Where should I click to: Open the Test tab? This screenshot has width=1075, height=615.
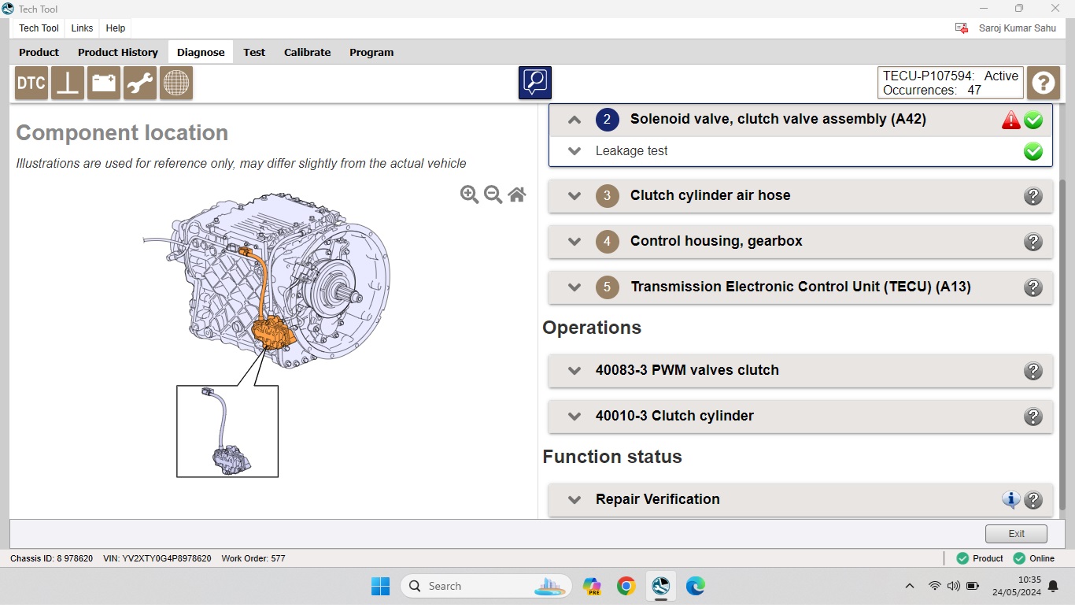(x=254, y=52)
